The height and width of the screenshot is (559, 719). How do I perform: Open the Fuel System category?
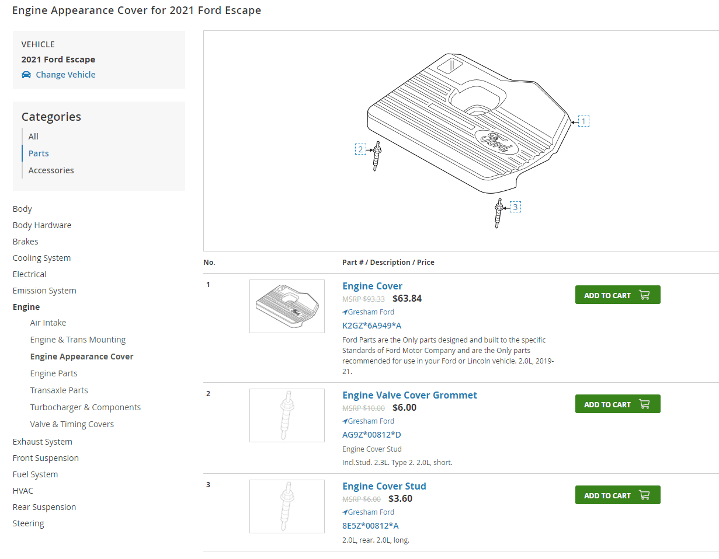tap(36, 474)
